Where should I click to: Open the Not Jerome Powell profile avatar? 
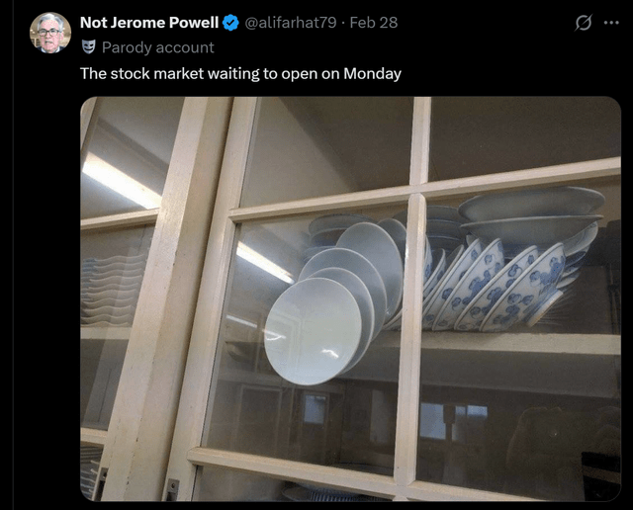[50, 33]
